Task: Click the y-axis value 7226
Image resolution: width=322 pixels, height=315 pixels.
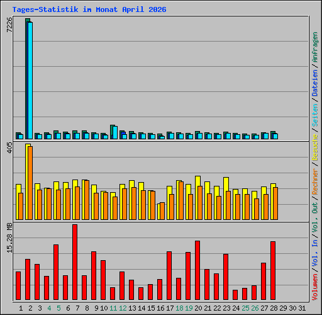Action: click(9, 25)
